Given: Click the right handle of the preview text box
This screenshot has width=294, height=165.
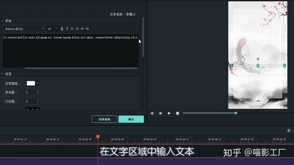Looking at the screenshot, I should pyautogui.click(x=285, y=66).
